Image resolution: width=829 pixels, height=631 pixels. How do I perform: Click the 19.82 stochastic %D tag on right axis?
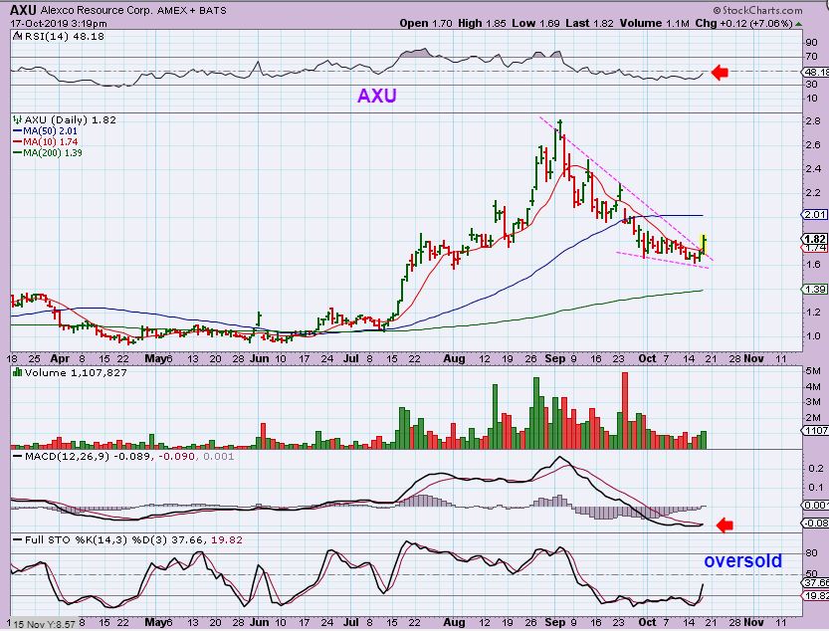pyautogui.click(x=816, y=595)
